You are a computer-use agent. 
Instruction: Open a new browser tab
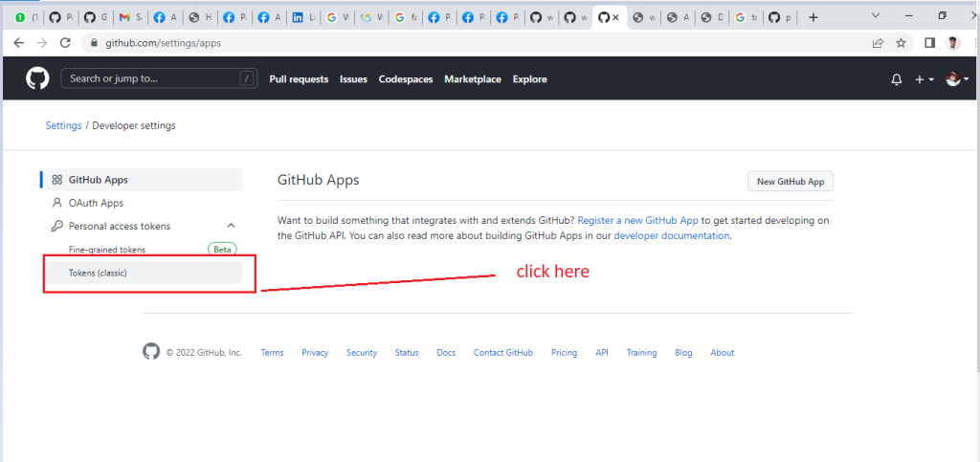point(813,17)
